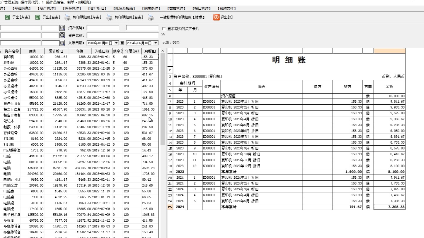Sort by the 累计折旧 column header

tap(56, 51)
